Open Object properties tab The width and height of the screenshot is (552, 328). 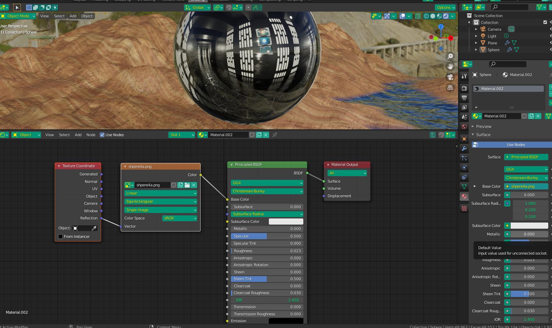464,139
